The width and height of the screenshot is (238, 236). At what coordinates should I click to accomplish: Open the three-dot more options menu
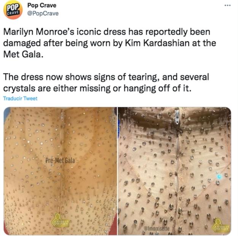click(228, 5)
